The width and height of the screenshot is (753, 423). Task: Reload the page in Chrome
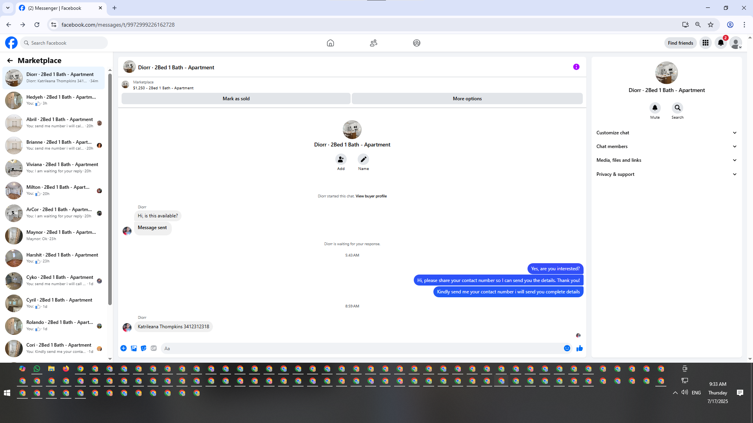[x=37, y=25]
